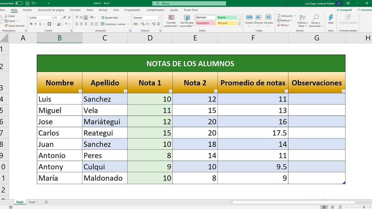
Task: Toggle bold formatting with the N button
Action: point(31,24)
